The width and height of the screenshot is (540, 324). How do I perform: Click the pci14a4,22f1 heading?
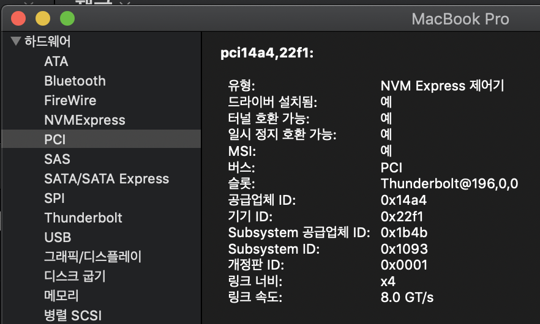click(x=267, y=53)
